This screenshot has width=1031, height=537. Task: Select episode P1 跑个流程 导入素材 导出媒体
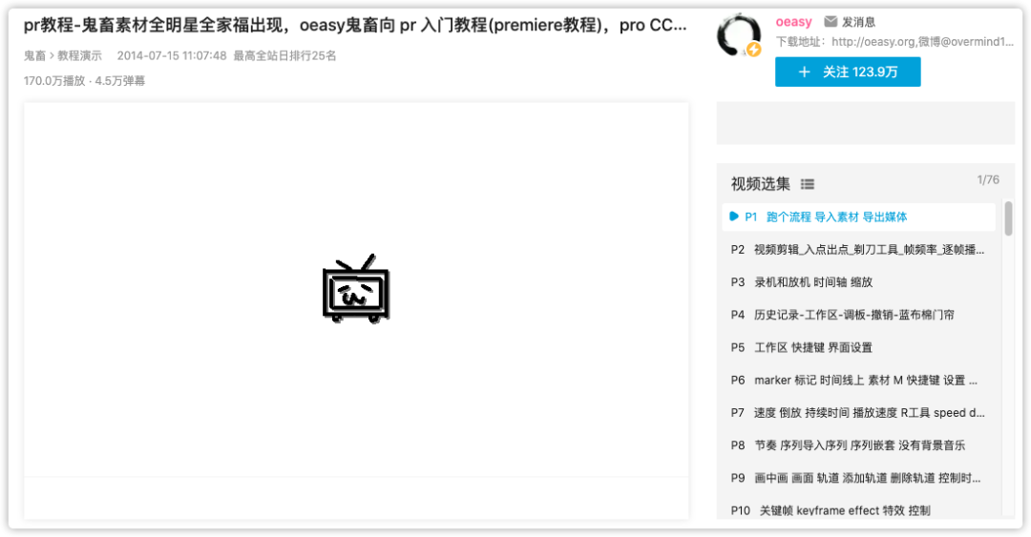coord(858,217)
